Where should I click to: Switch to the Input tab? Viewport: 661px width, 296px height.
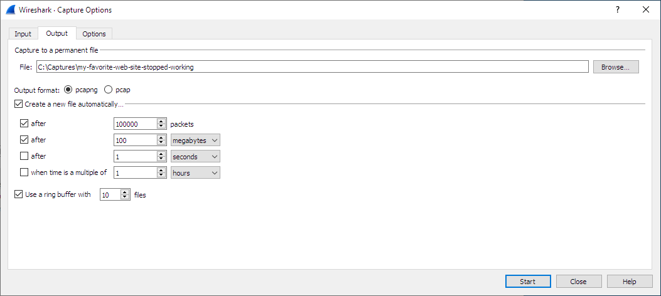[x=23, y=34]
